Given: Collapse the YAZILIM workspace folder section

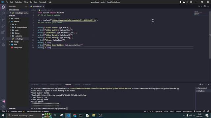Looking at the screenshot, I should [12, 16].
